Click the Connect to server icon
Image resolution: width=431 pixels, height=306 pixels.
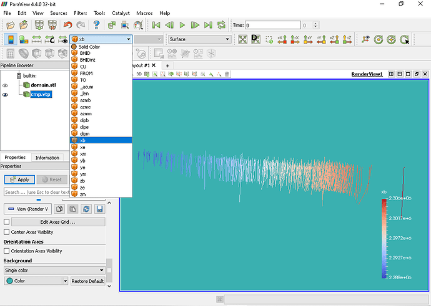39,25
